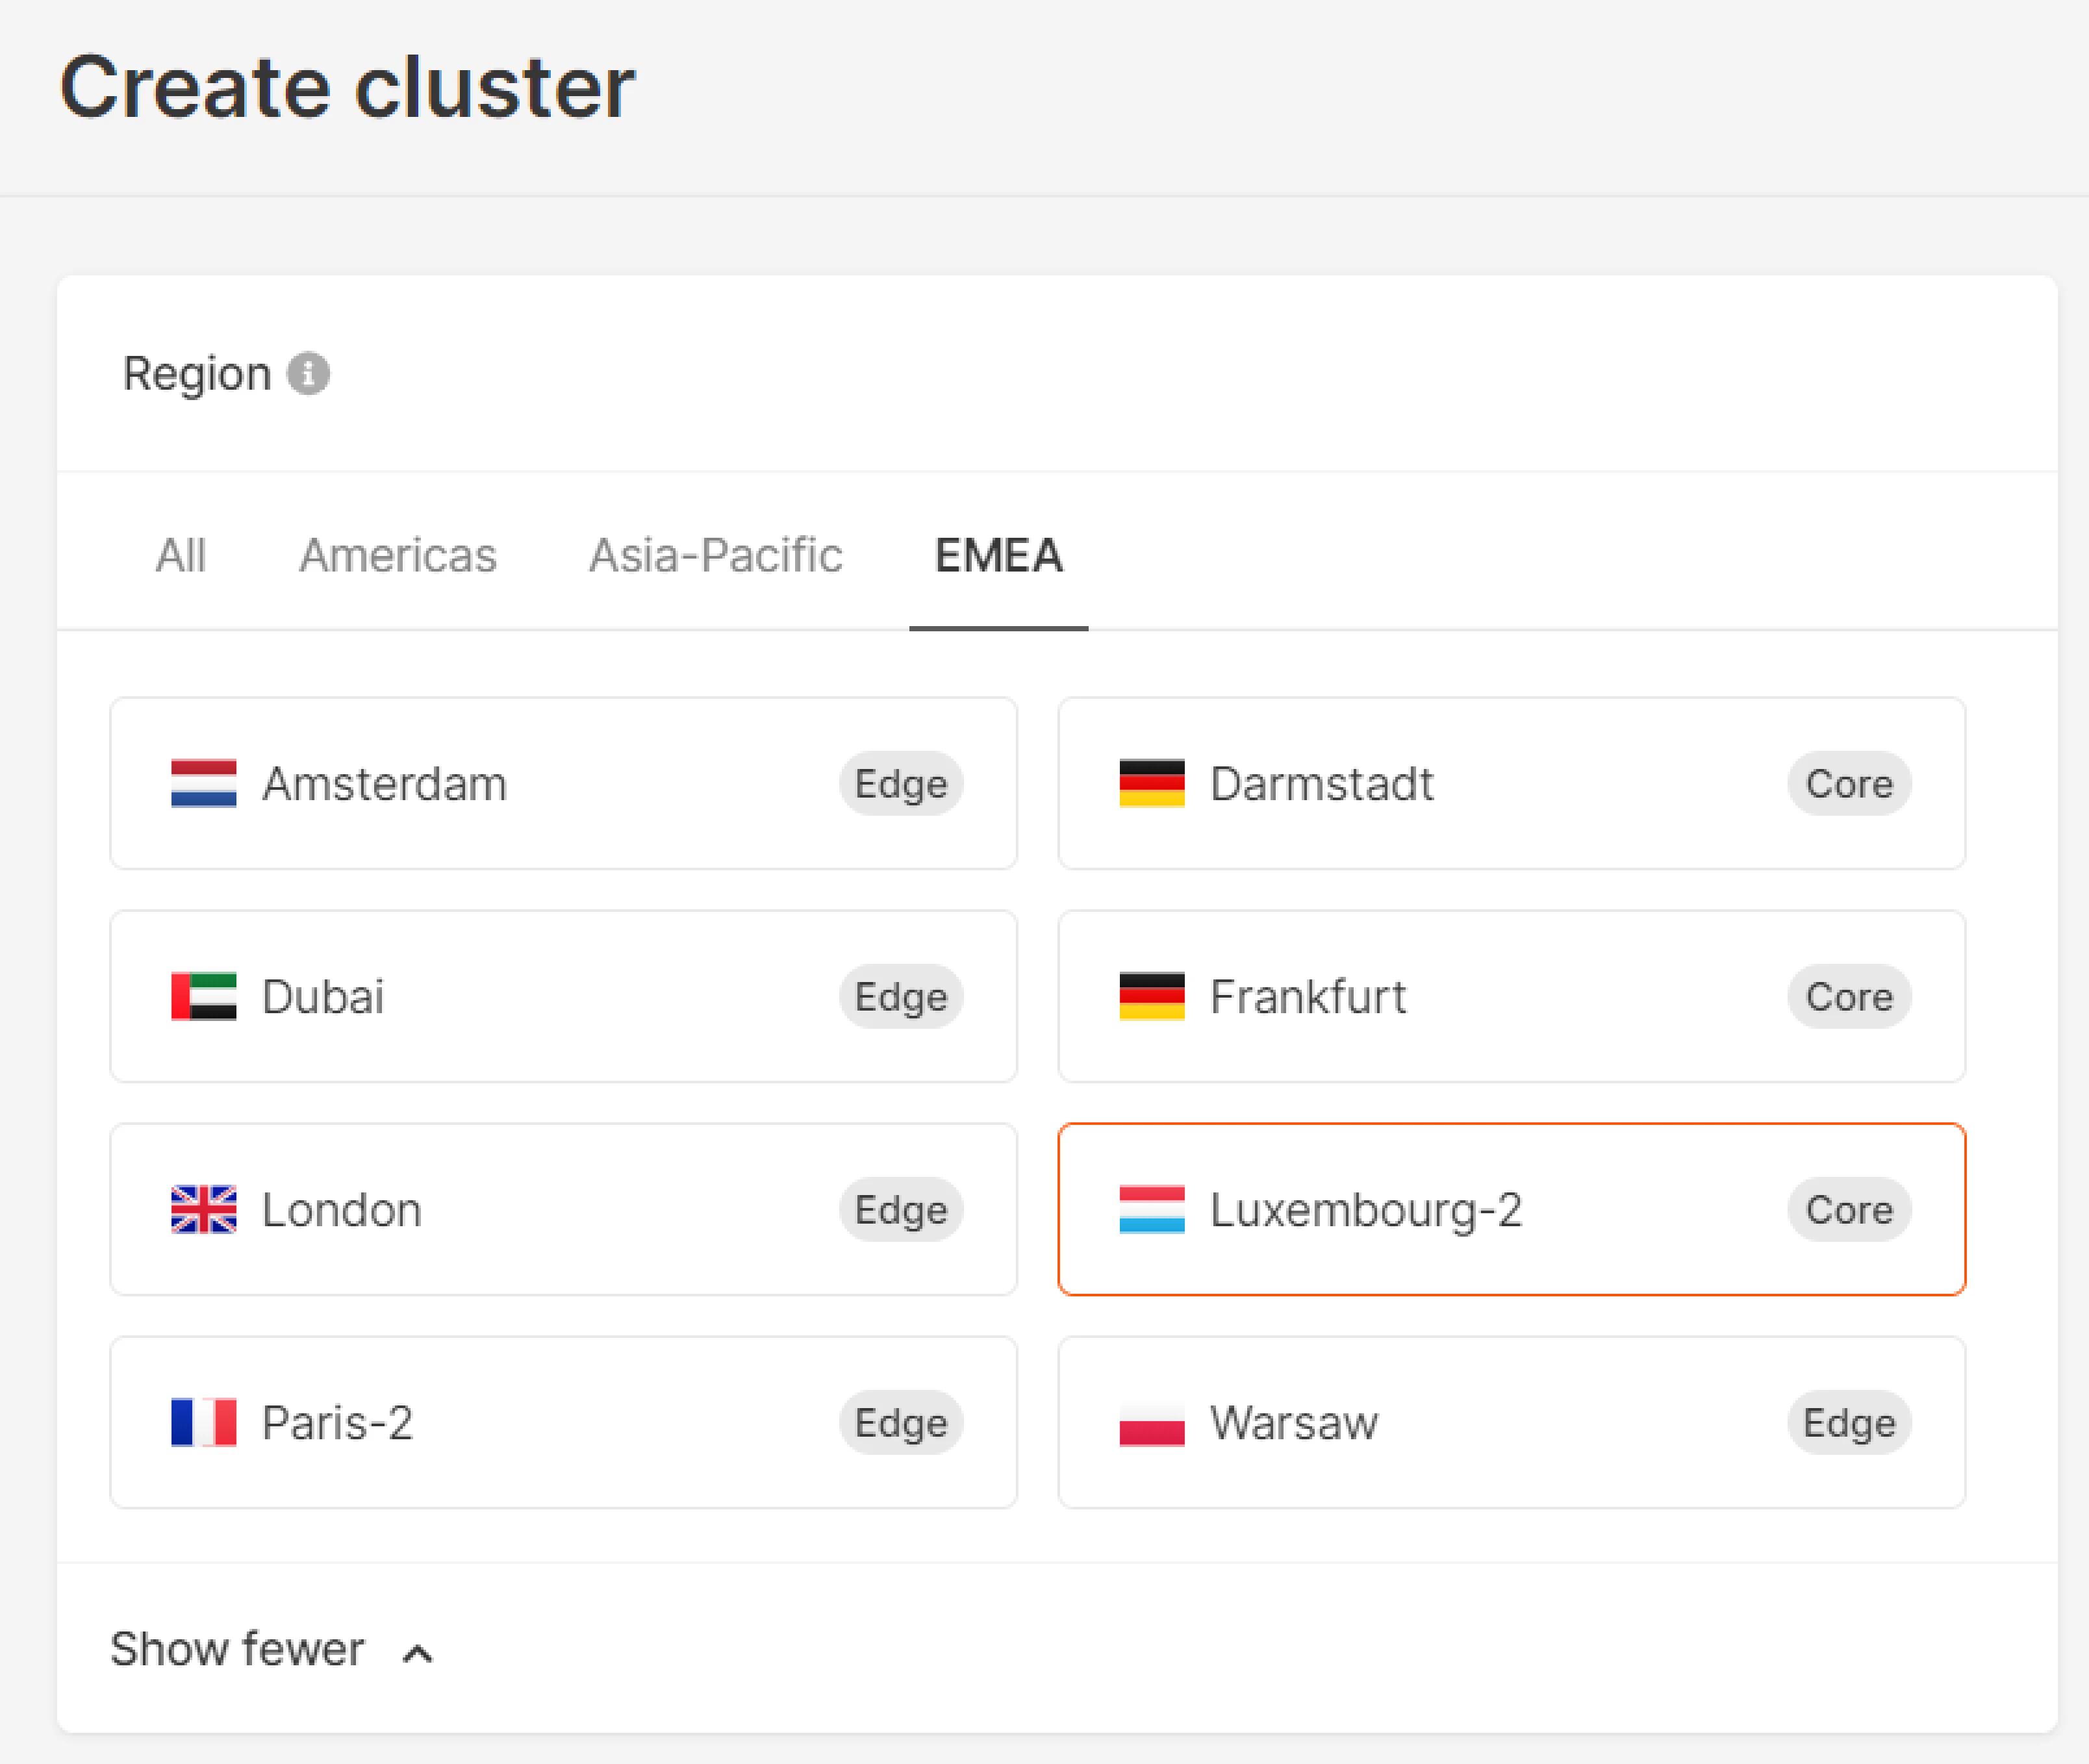Screen dimensions: 2089x1764
Task: Click the Core badge on Frankfurt
Action: point(1849,996)
